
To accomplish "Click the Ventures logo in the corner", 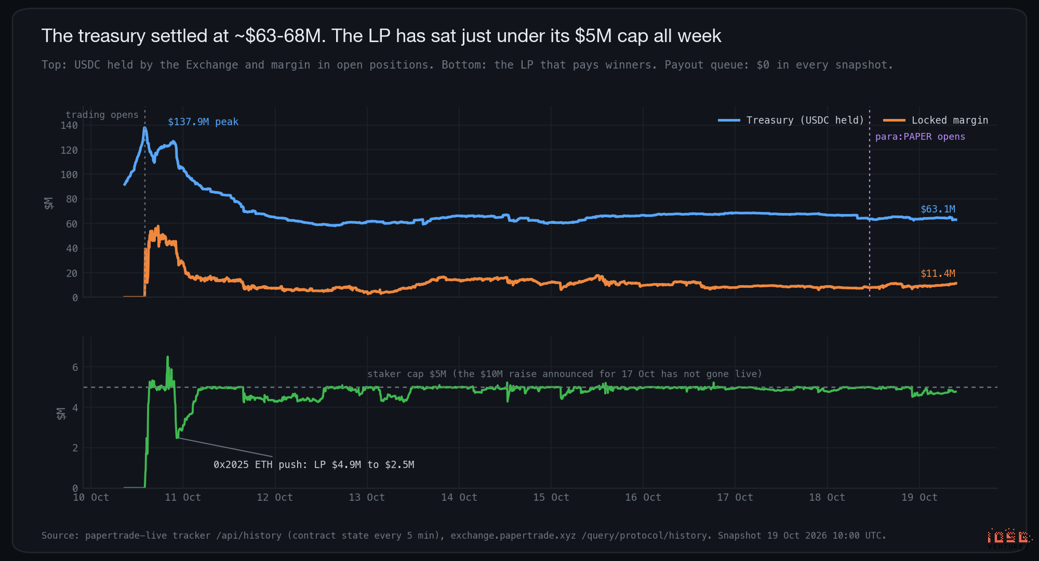I will point(1009,539).
